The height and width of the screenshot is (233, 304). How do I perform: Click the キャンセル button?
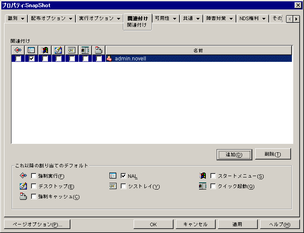click(195, 224)
